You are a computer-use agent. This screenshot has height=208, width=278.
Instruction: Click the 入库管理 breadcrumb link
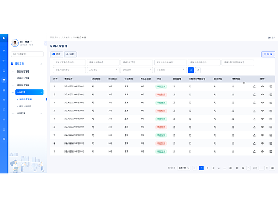(x=66, y=38)
